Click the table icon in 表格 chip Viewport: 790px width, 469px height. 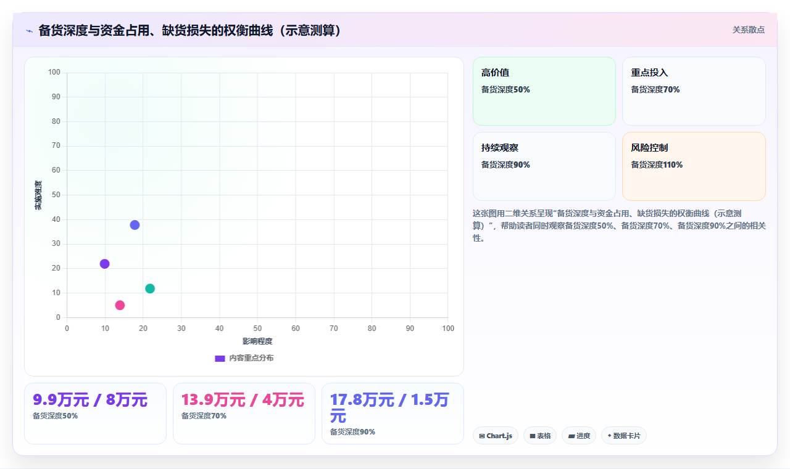533,436
